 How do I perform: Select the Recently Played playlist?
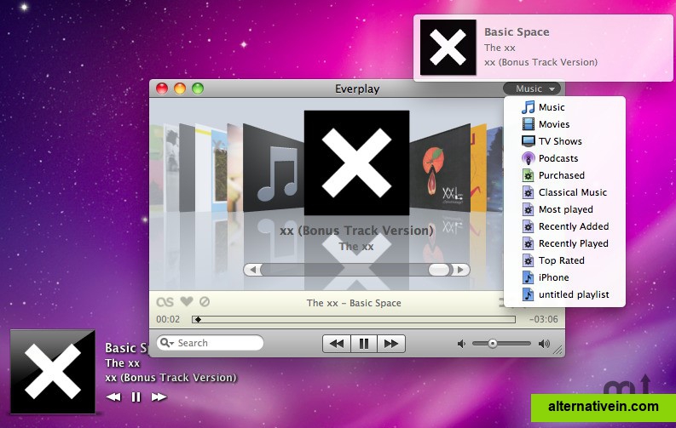pos(564,243)
